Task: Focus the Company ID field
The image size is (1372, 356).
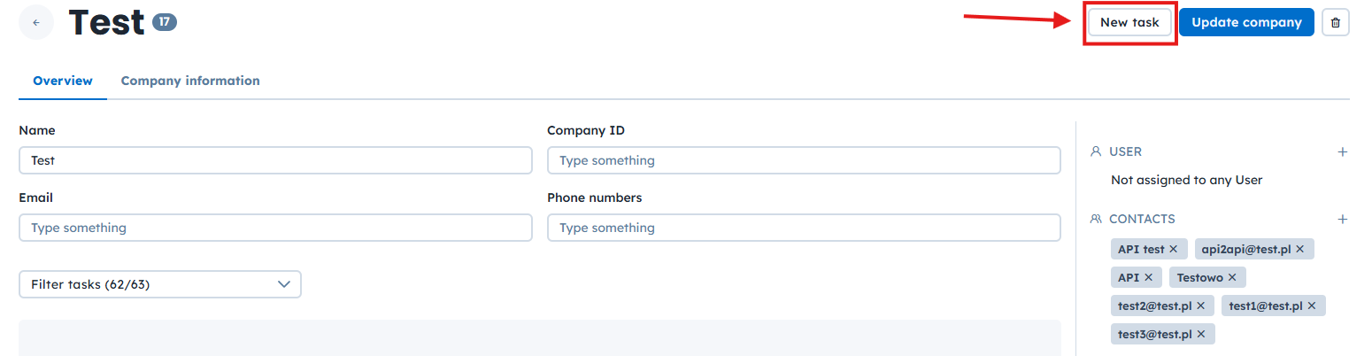Action: (x=803, y=160)
